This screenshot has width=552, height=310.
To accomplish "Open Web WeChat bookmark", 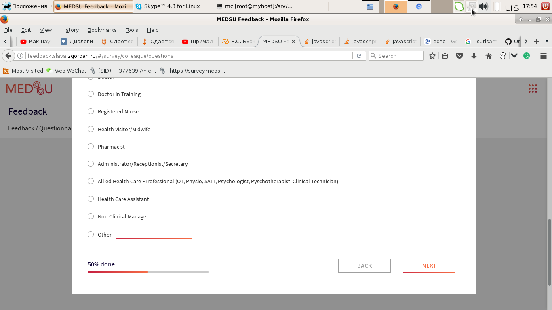I will [66, 71].
